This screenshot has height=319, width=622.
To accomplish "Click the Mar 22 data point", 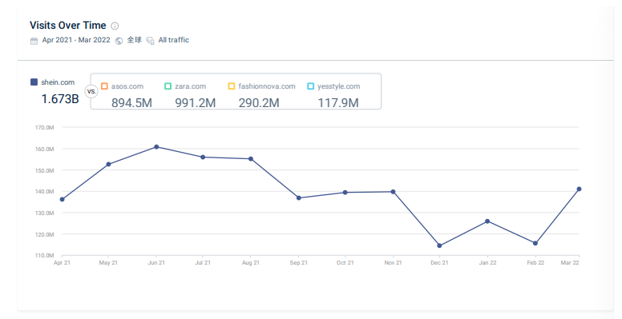I will 580,189.
